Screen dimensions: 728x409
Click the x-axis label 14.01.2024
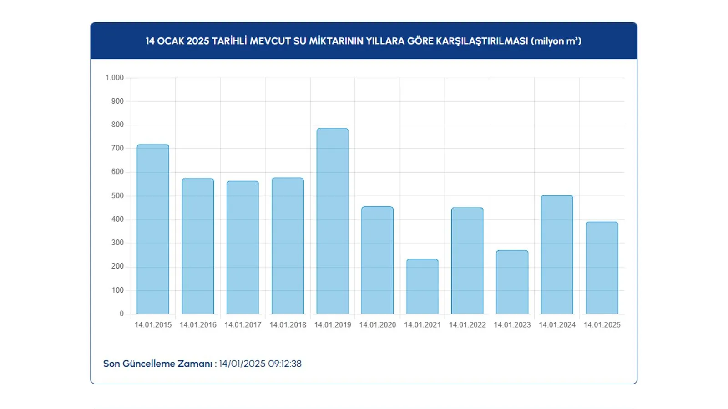[557, 325]
